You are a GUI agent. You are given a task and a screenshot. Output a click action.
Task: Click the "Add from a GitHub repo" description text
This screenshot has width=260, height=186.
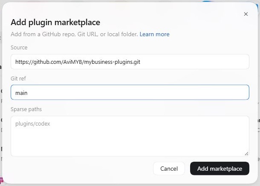click(74, 34)
